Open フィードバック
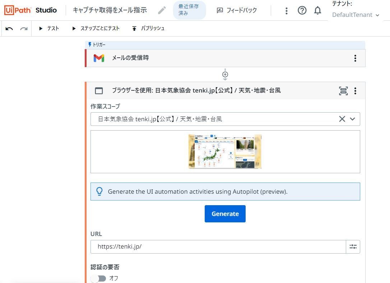The image size is (390, 283). click(237, 10)
